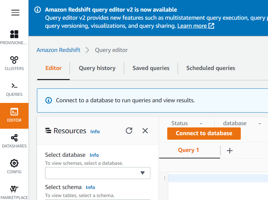Add a new query tab
Screen dimensions: 268x200
click(229, 151)
